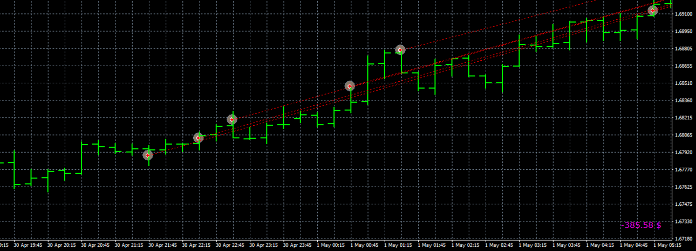Screen dimensions: 696x251
Task: Click the latest trade marker above 1.69100
Action: point(653,10)
